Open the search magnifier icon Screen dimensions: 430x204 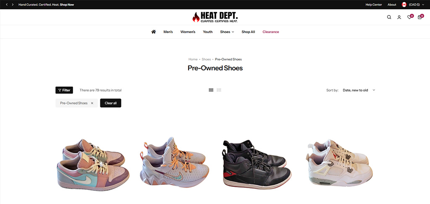coord(389,17)
